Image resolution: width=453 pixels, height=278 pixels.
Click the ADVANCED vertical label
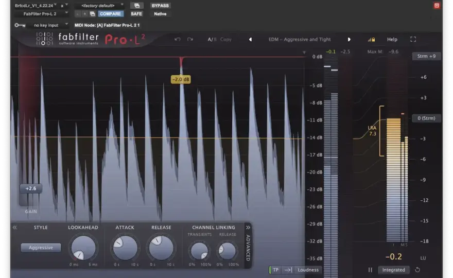click(248, 248)
